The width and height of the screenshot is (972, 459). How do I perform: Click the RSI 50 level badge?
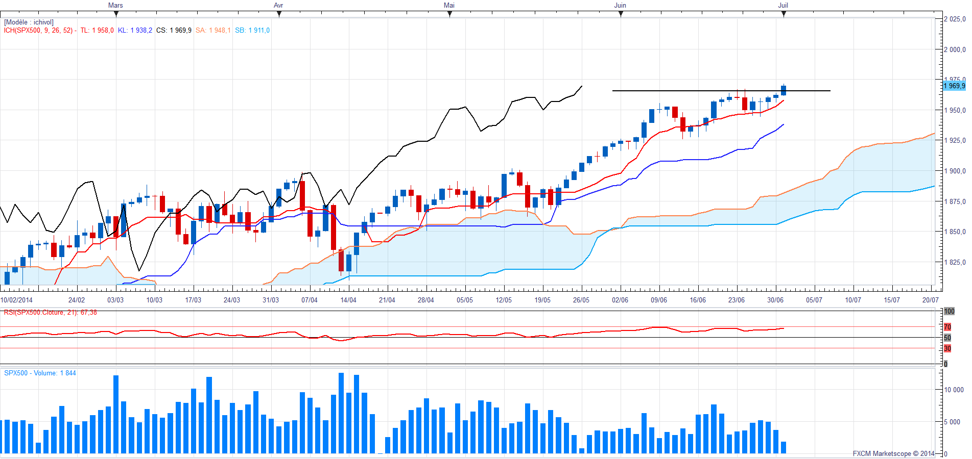click(947, 338)
